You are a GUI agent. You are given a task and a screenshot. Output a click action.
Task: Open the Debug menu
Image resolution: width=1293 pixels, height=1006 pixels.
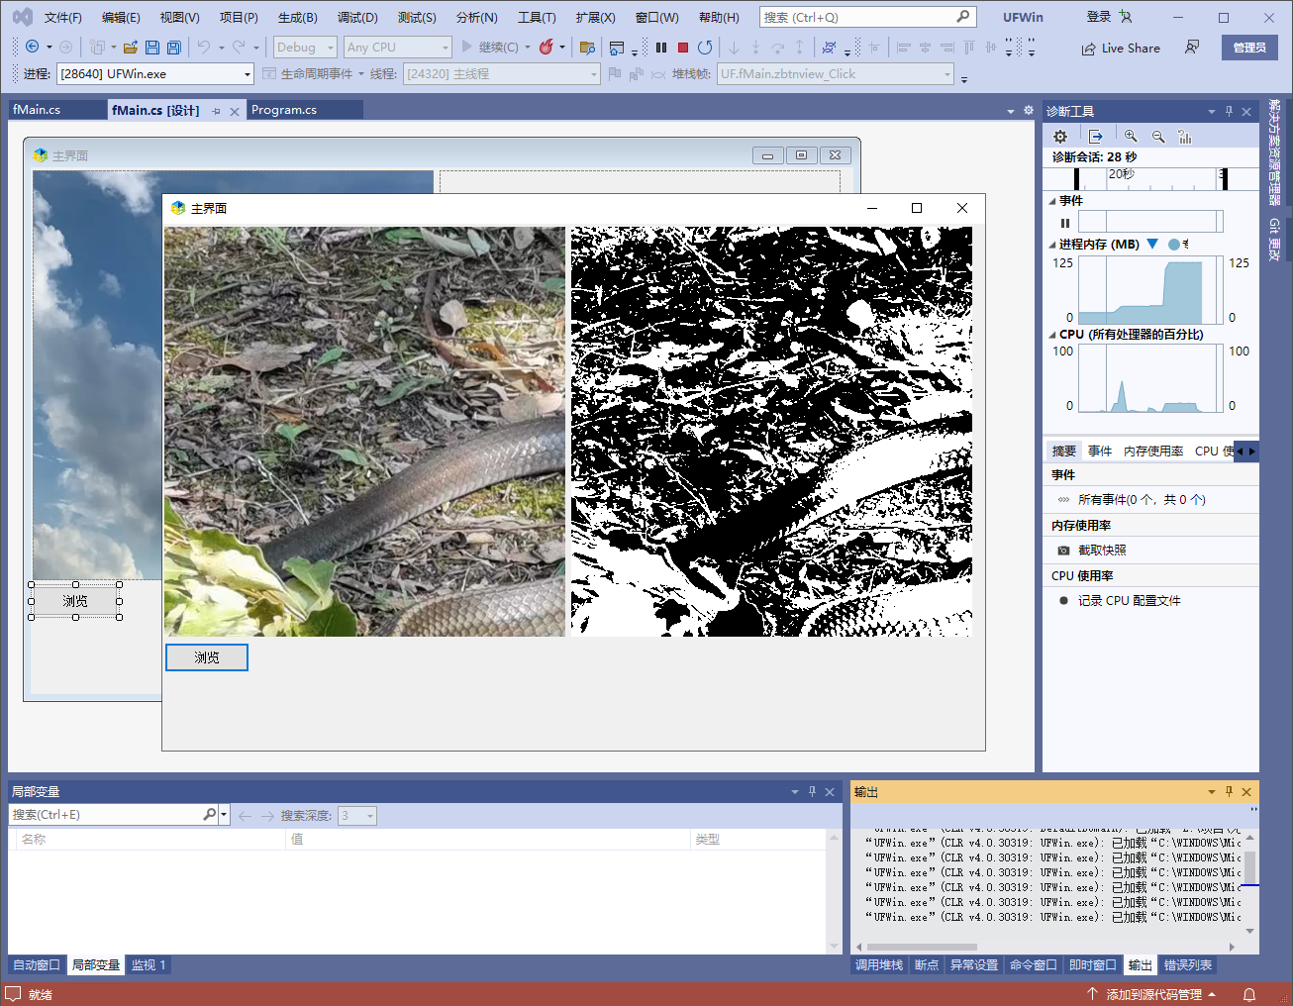click(357, 18)
